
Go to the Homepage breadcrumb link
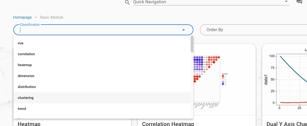coord(22,17)
